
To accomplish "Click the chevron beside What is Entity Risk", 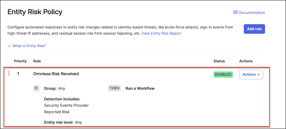I will pos(9,46).
